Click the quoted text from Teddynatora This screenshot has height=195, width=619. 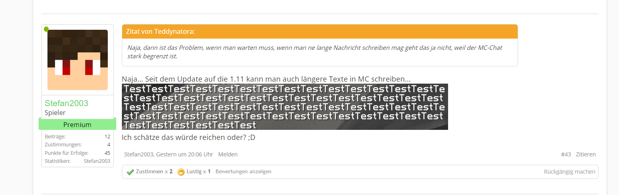[315, 52]
